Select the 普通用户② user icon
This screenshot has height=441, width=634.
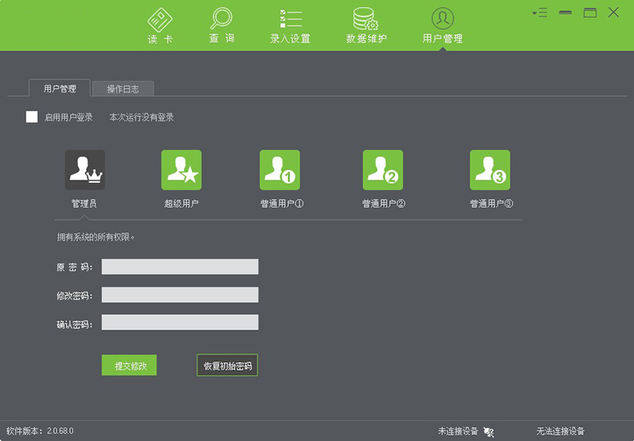pyautogui.click(x=383, y=170)
